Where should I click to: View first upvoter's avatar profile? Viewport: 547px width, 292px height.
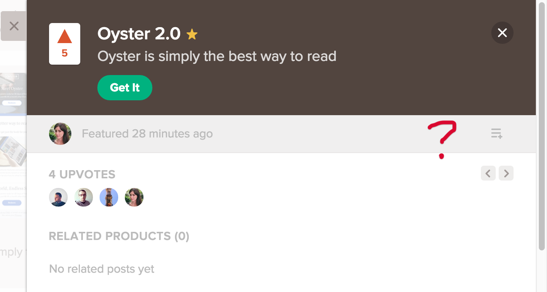pyautogui.click(x=58, y=197)
